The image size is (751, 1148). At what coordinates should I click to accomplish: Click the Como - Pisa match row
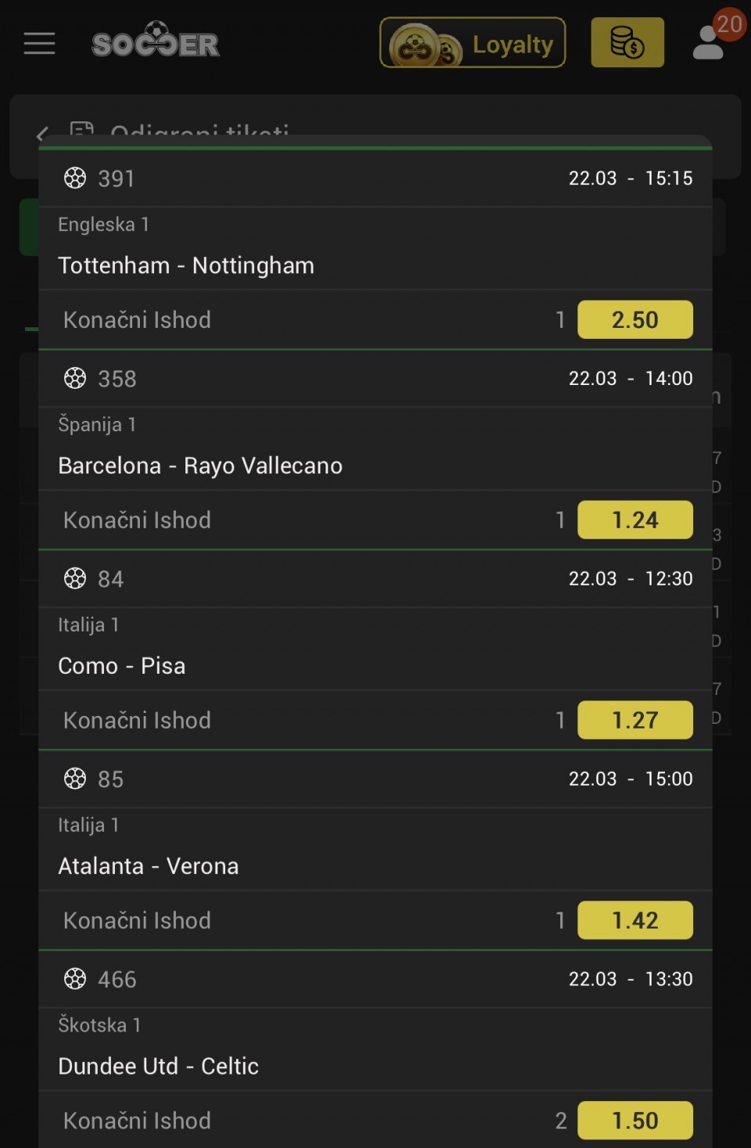122,666
